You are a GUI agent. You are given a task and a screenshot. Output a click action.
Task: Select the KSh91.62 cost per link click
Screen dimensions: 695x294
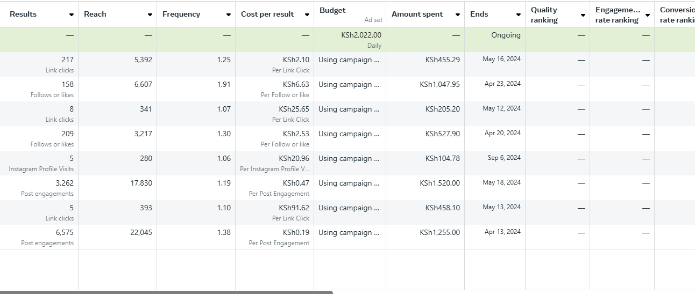pyautogui.click(x=294, y=208)
